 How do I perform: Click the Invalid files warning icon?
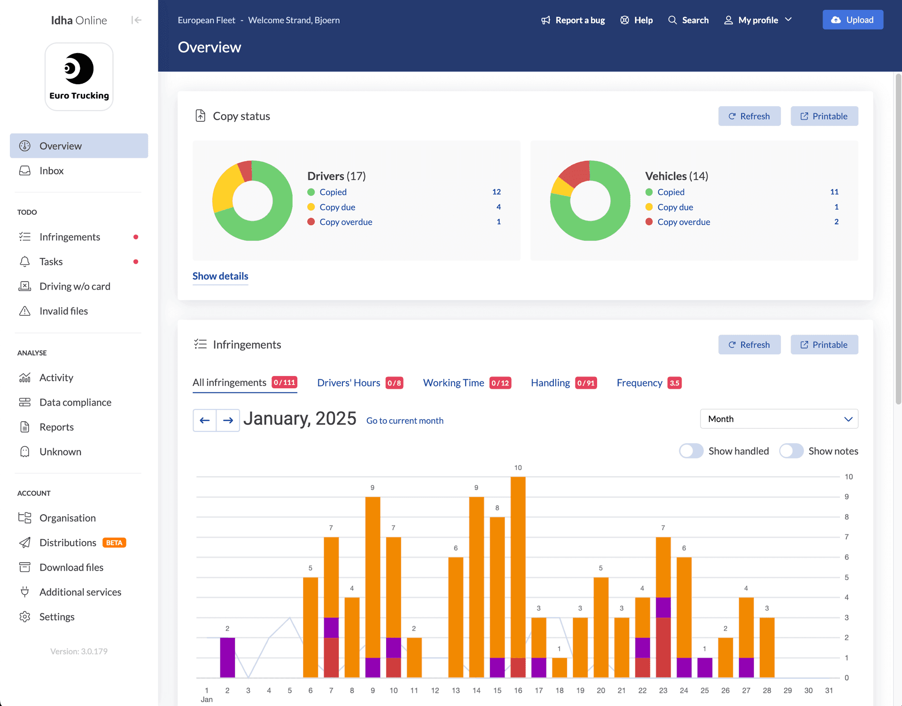[x=25, y=311]
